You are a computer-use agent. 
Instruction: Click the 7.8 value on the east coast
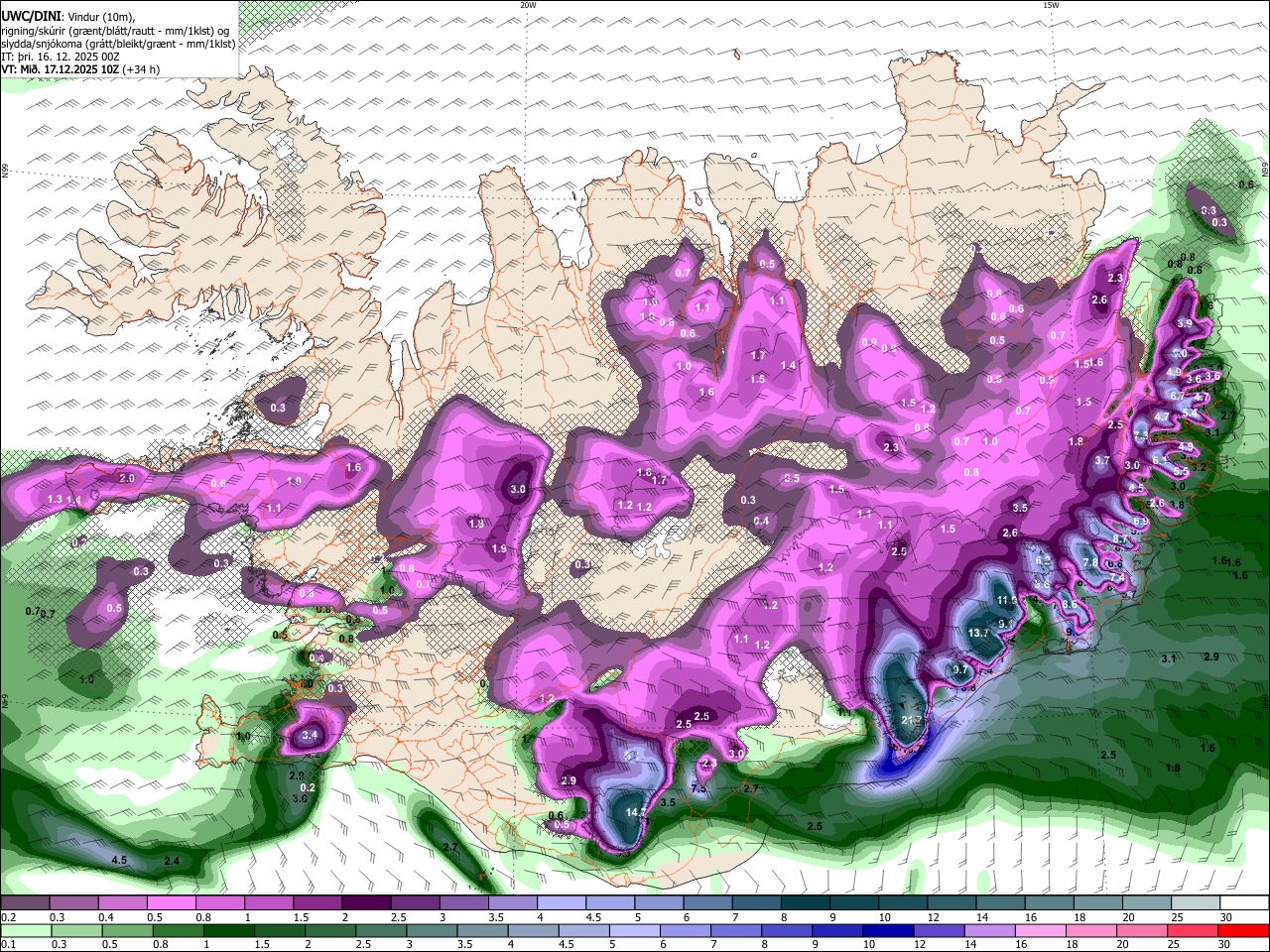[1089, 563]
